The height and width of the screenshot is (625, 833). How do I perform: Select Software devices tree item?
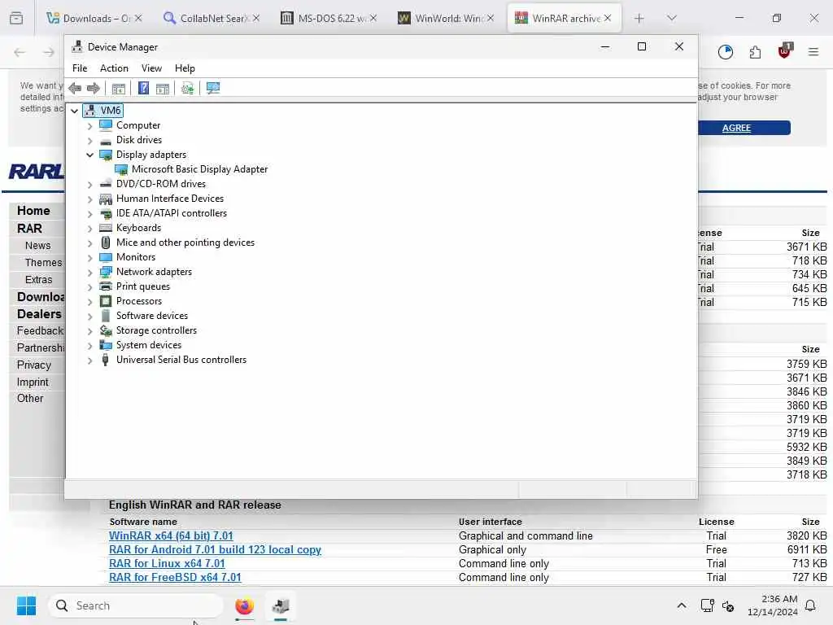152,316
